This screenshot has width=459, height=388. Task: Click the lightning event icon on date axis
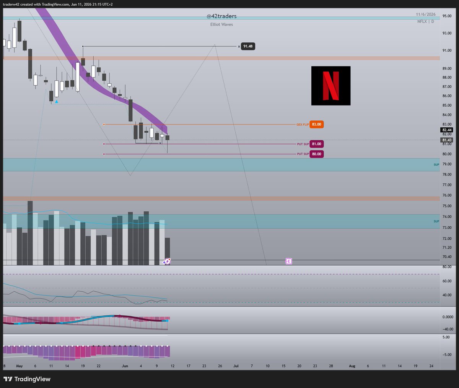[x=167, y=261]
